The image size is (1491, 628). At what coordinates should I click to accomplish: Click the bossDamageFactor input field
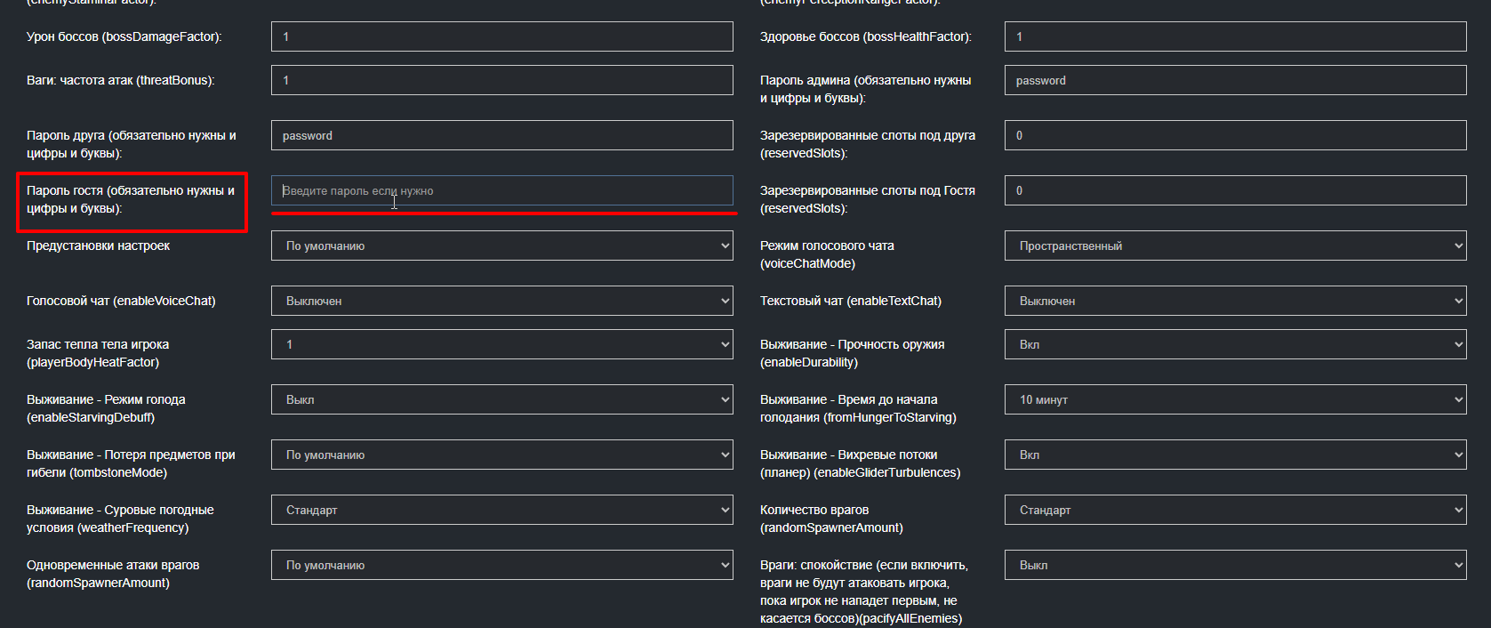501,36
